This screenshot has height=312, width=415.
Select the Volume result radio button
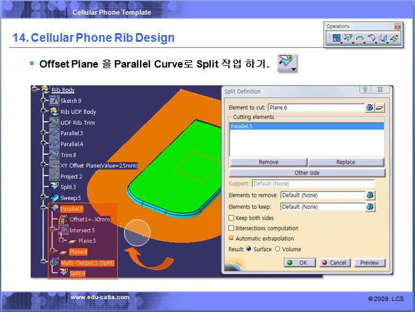pyautogui.click(x=277, y=249)
